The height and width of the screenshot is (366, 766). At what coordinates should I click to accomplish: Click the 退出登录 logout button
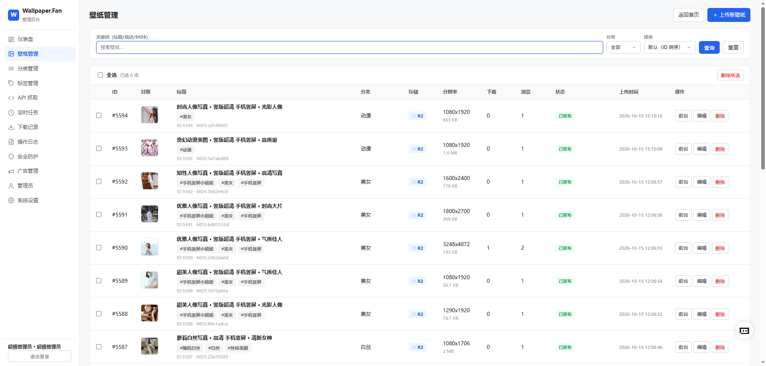pos(39,356)
